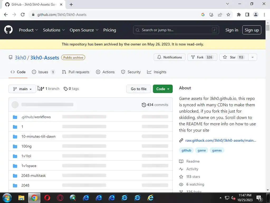The height and width of the screenshot is (203, 270).
Task: Fork the repository button
Action: (202, 57)
